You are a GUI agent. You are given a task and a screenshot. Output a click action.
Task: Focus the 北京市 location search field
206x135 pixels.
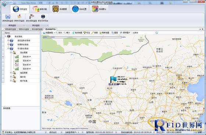143,33
